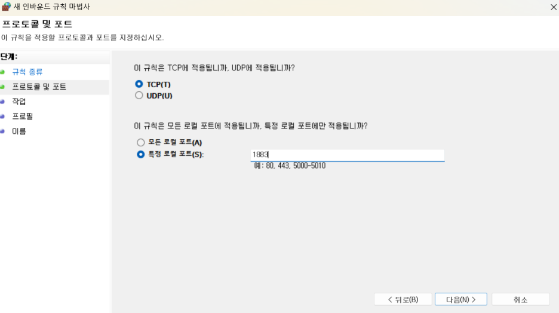Image resolution: width=559 pixels, height=313 pixels.
Task: Select the 이름 step in sidebar
Action: tap(19, 131)
